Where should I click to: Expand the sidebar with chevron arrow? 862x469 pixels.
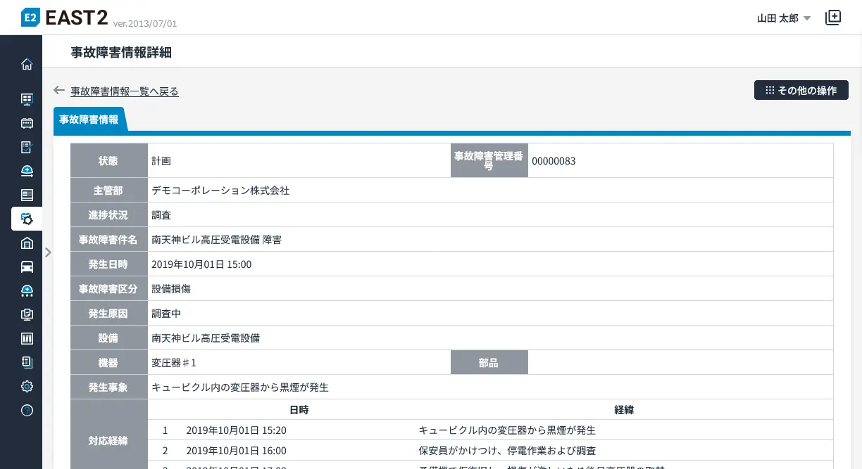tap(48, 252)
